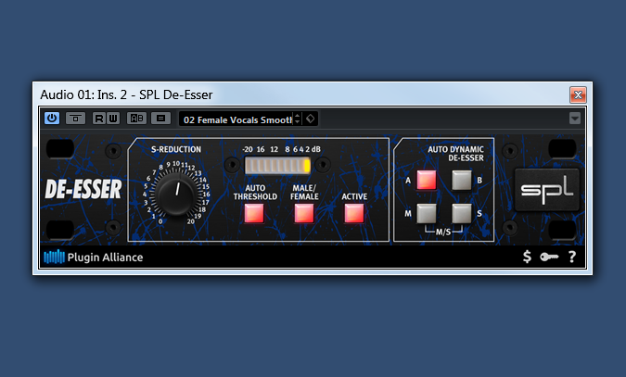Open preset management diamond icon
The height and width of the screenshot is (377, 626).
point(310,119)
